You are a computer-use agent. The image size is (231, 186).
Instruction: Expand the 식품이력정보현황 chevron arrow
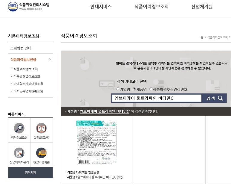click(50, 60)
